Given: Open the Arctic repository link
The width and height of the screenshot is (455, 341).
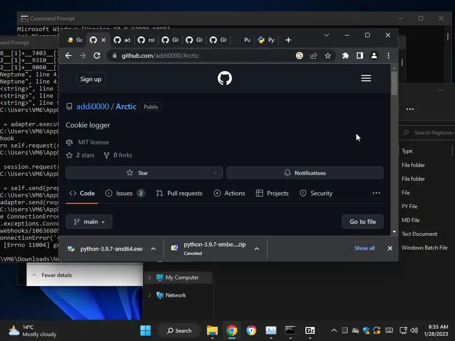Looking at the screenshot, I should click(126, 107).
